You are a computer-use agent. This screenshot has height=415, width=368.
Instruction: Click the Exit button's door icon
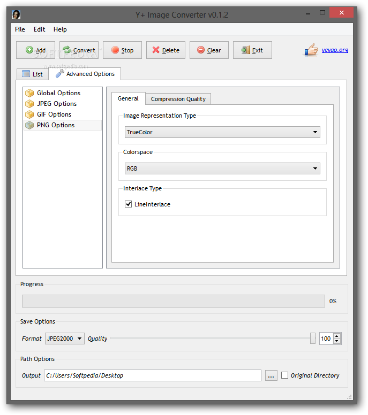pos(246,50)
